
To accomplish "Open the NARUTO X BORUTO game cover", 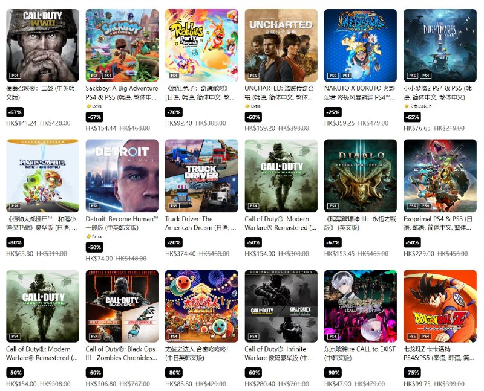I will (360, 45).
